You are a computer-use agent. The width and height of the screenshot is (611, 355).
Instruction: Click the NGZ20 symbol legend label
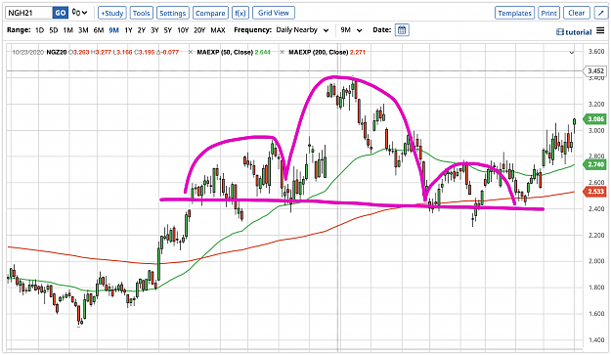pos(57,52)
